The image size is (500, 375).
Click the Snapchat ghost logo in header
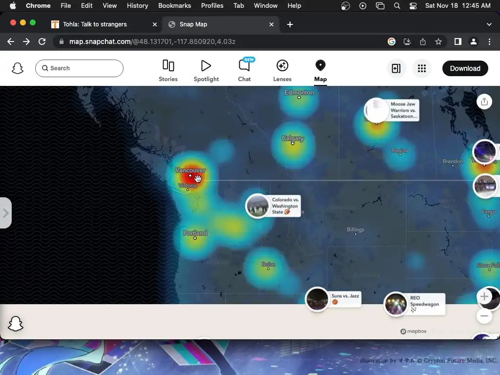point(18,68)
